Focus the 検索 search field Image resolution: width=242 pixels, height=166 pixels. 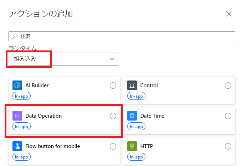pyautogui.click(x=122, y=36)
